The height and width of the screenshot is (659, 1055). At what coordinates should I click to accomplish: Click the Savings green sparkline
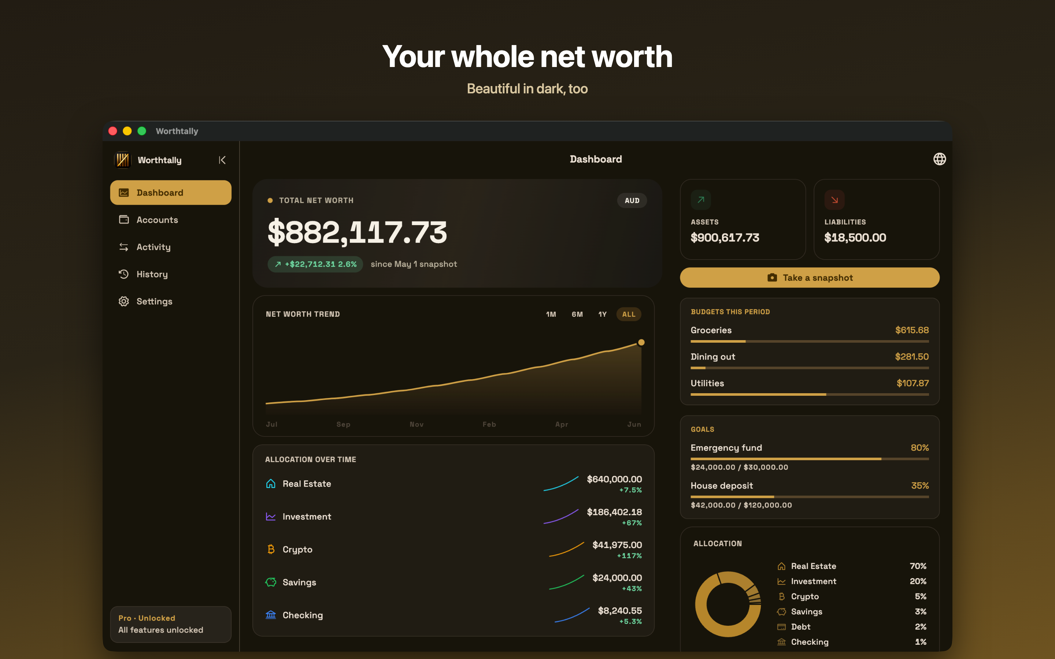(566, 582)
